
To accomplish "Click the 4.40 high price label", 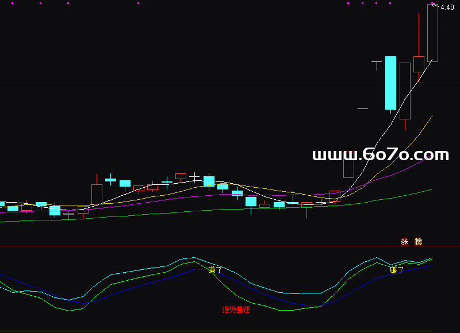I will (x=447, y=7).
